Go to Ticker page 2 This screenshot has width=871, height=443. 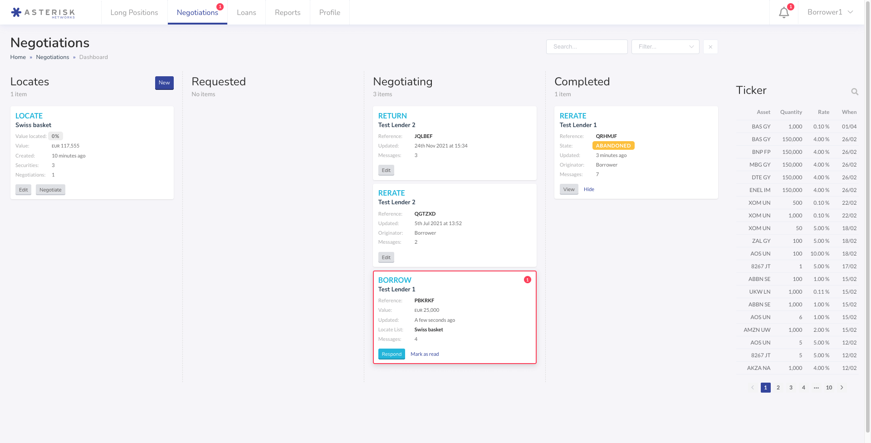(x=778, y=388)
